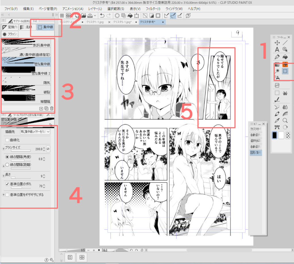Select the white sub color swatch

(281, 135)
